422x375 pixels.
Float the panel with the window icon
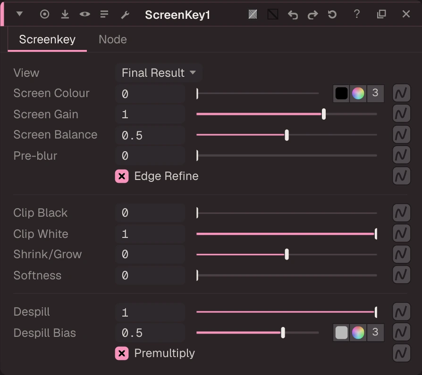coord(381,14)
